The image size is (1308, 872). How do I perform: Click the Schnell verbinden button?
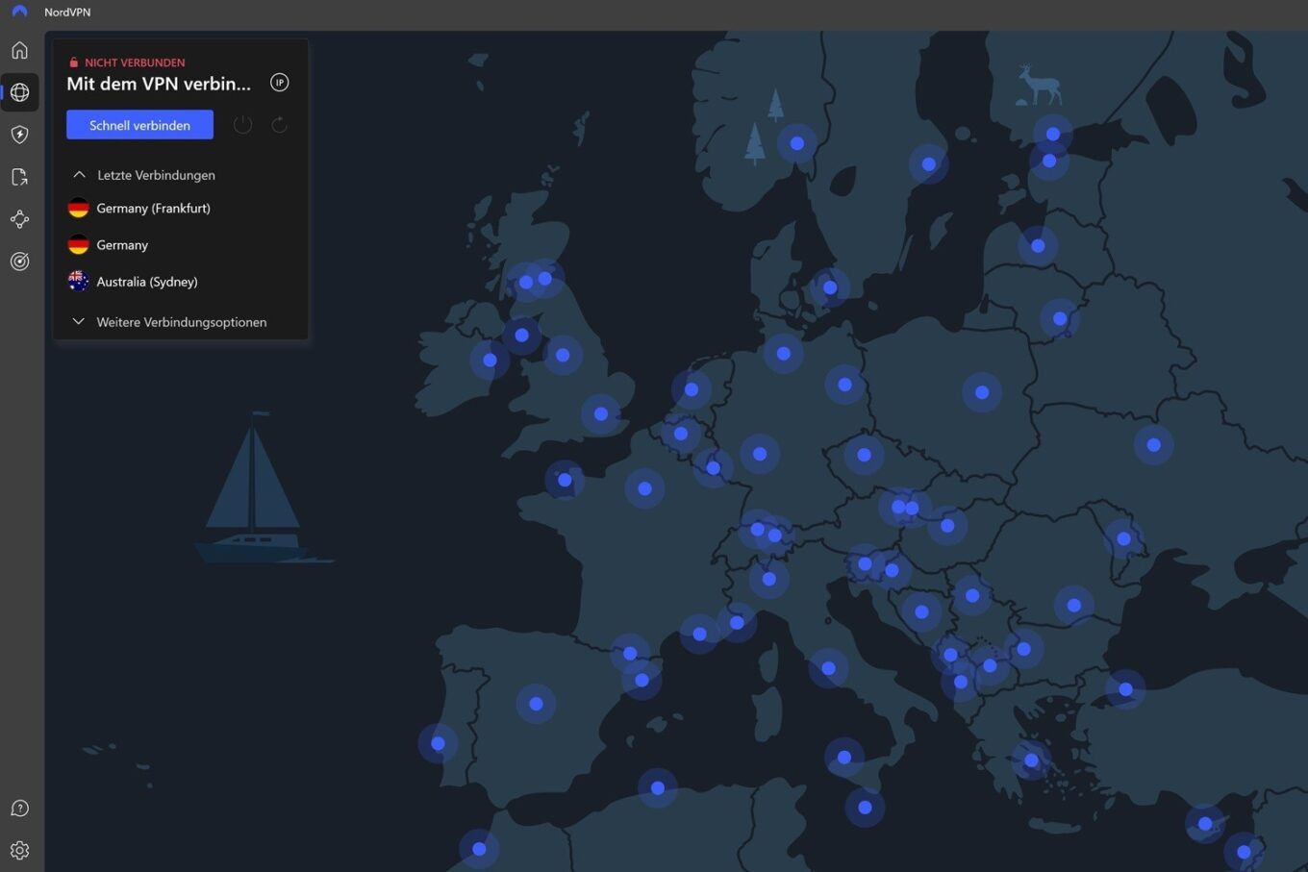(x=139, y=125)
